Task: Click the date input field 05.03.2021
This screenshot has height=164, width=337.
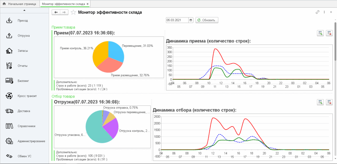Action: pos(177,20)
